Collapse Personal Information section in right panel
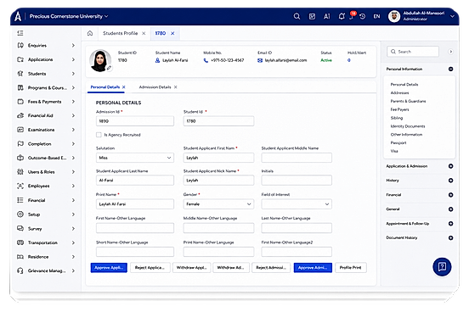 tap(450, 69)
